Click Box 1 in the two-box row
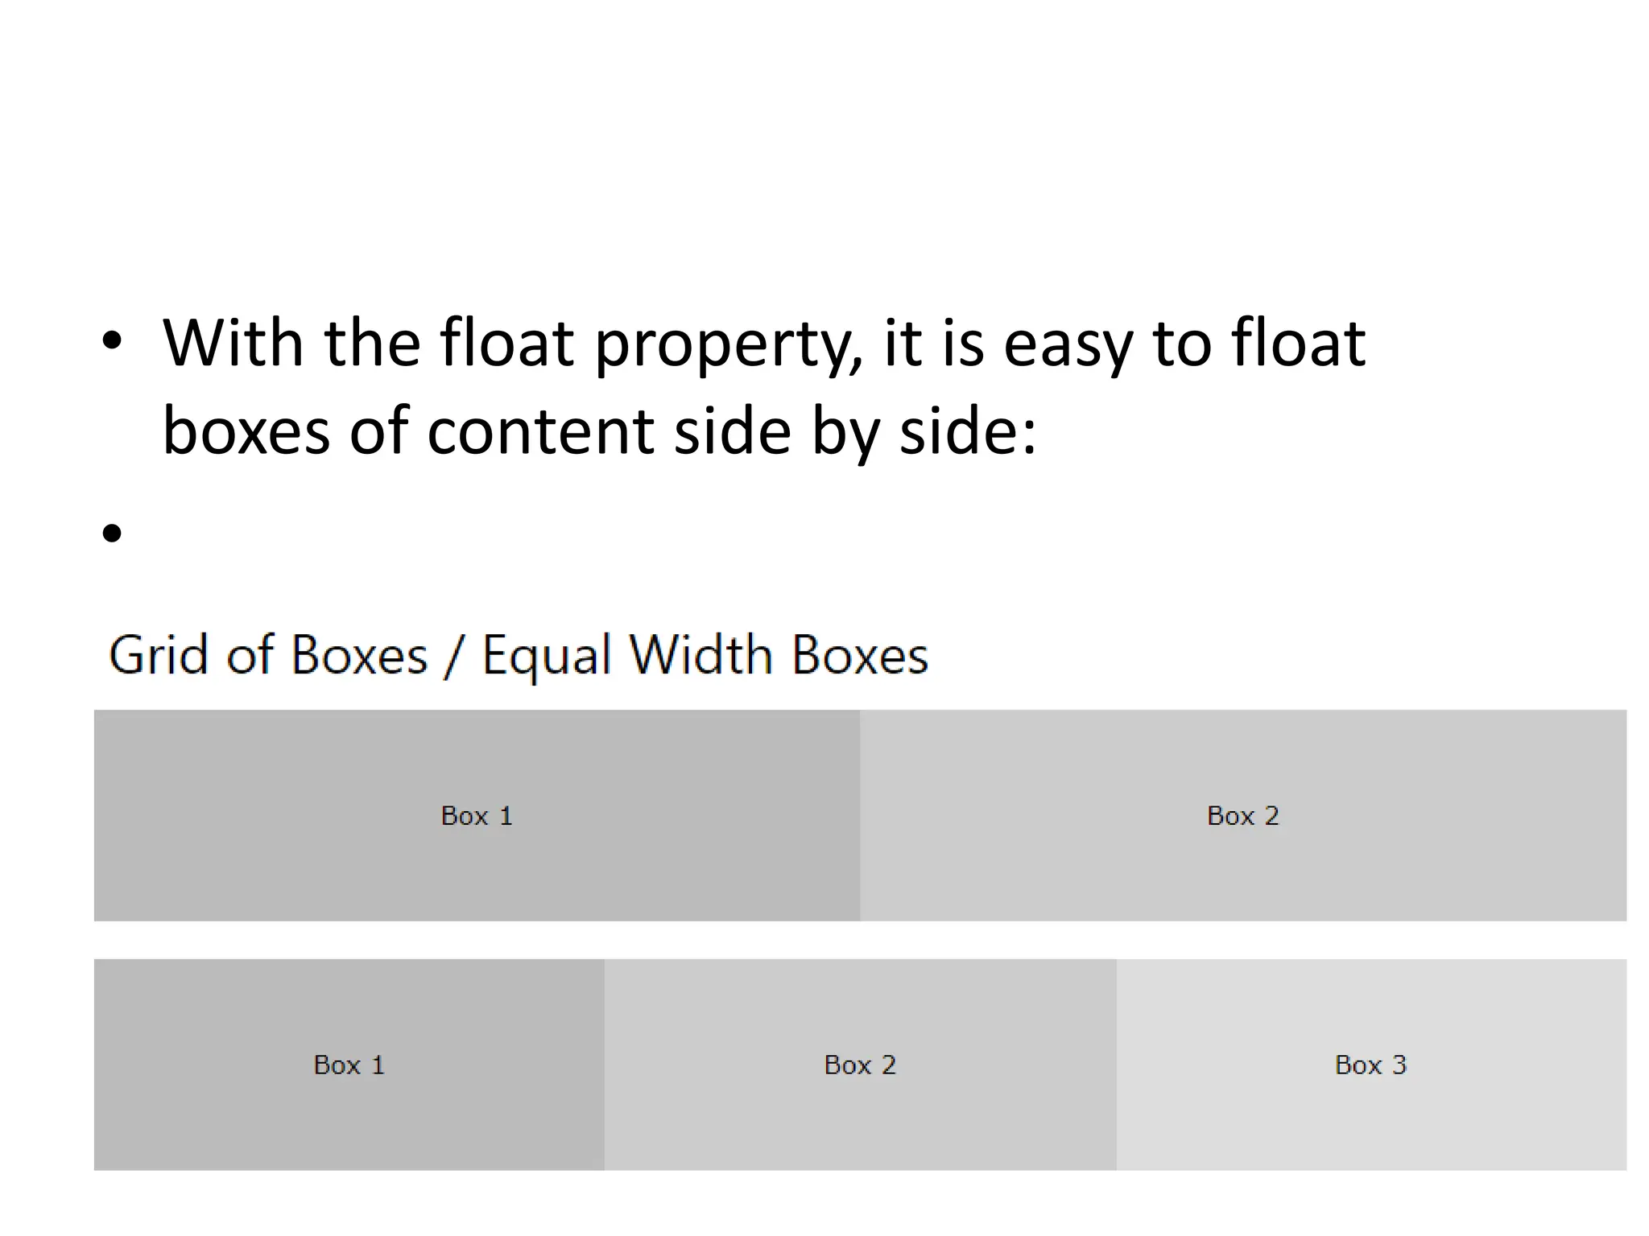Screen dimensions: 1649x1236 (x=477, y=815)
